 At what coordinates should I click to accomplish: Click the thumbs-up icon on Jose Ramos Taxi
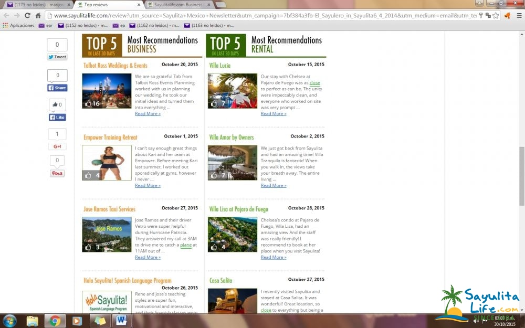[88, 247]
